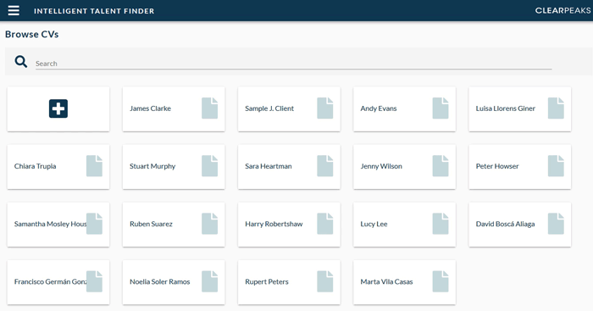Click the Intelligent Talent Finder title

point(94,11)
